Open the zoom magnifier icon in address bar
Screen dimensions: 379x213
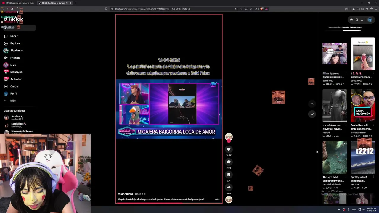coord(251,9)
